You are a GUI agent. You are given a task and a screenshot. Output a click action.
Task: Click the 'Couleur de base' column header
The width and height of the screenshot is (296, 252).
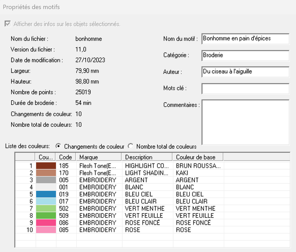point(198,157)
